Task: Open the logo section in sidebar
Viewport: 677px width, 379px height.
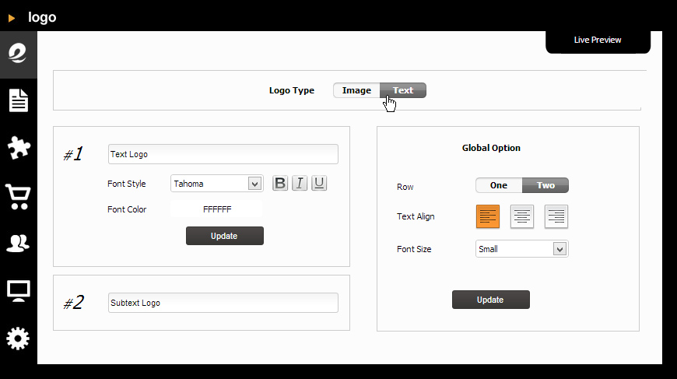Action: pyautogui.click(x=18, y=54)
